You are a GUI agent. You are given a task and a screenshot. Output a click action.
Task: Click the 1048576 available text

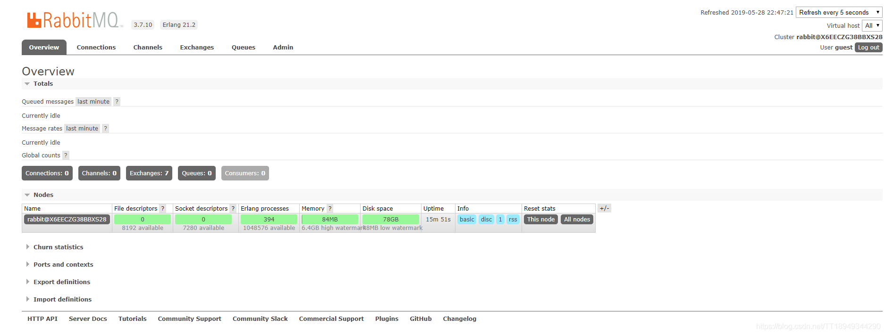[269, 228]
